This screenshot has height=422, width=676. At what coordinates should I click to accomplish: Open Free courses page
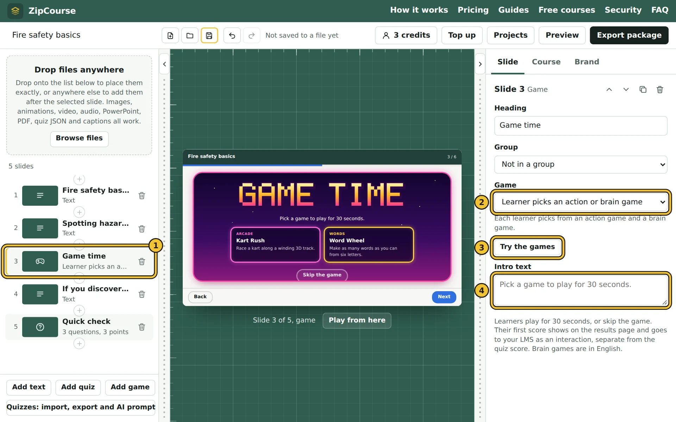coord(567,10)
